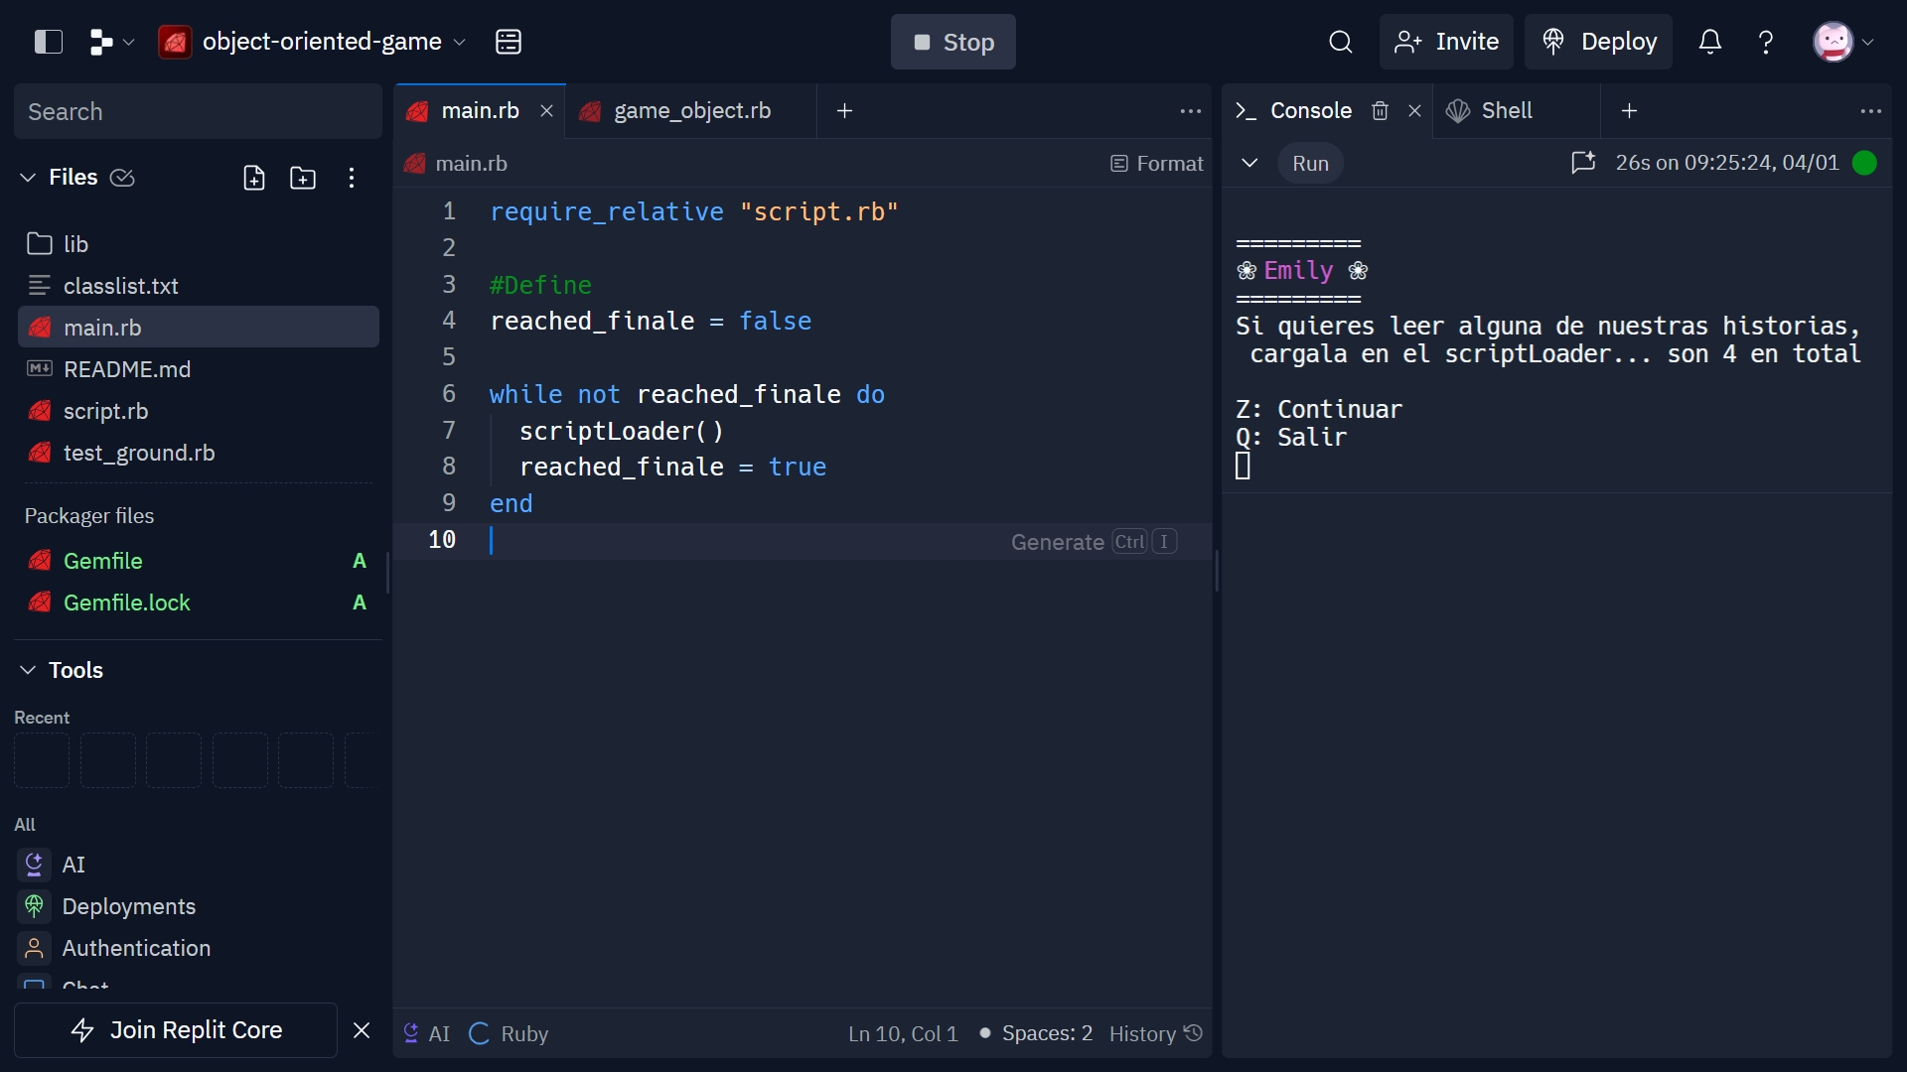Click the ask AI chat icon in console
Viewport: 1907px width, 1072px height.
click(x=1583, y=163)
